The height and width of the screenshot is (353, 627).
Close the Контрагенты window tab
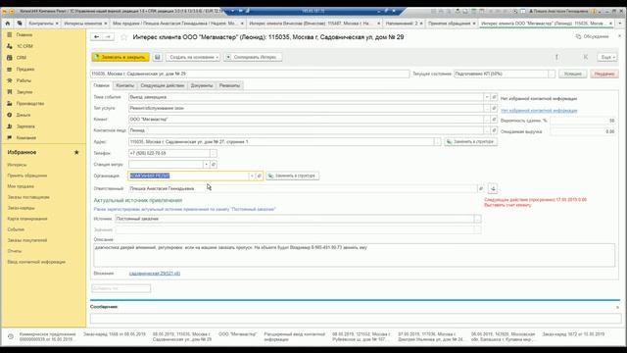point(57,24)
